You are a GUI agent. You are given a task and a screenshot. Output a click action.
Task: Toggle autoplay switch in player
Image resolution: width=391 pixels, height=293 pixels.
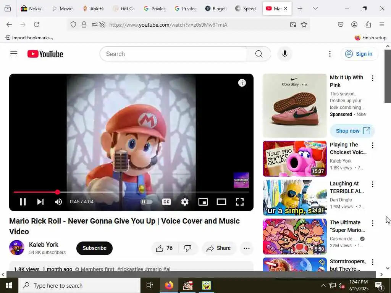(146, 201)
